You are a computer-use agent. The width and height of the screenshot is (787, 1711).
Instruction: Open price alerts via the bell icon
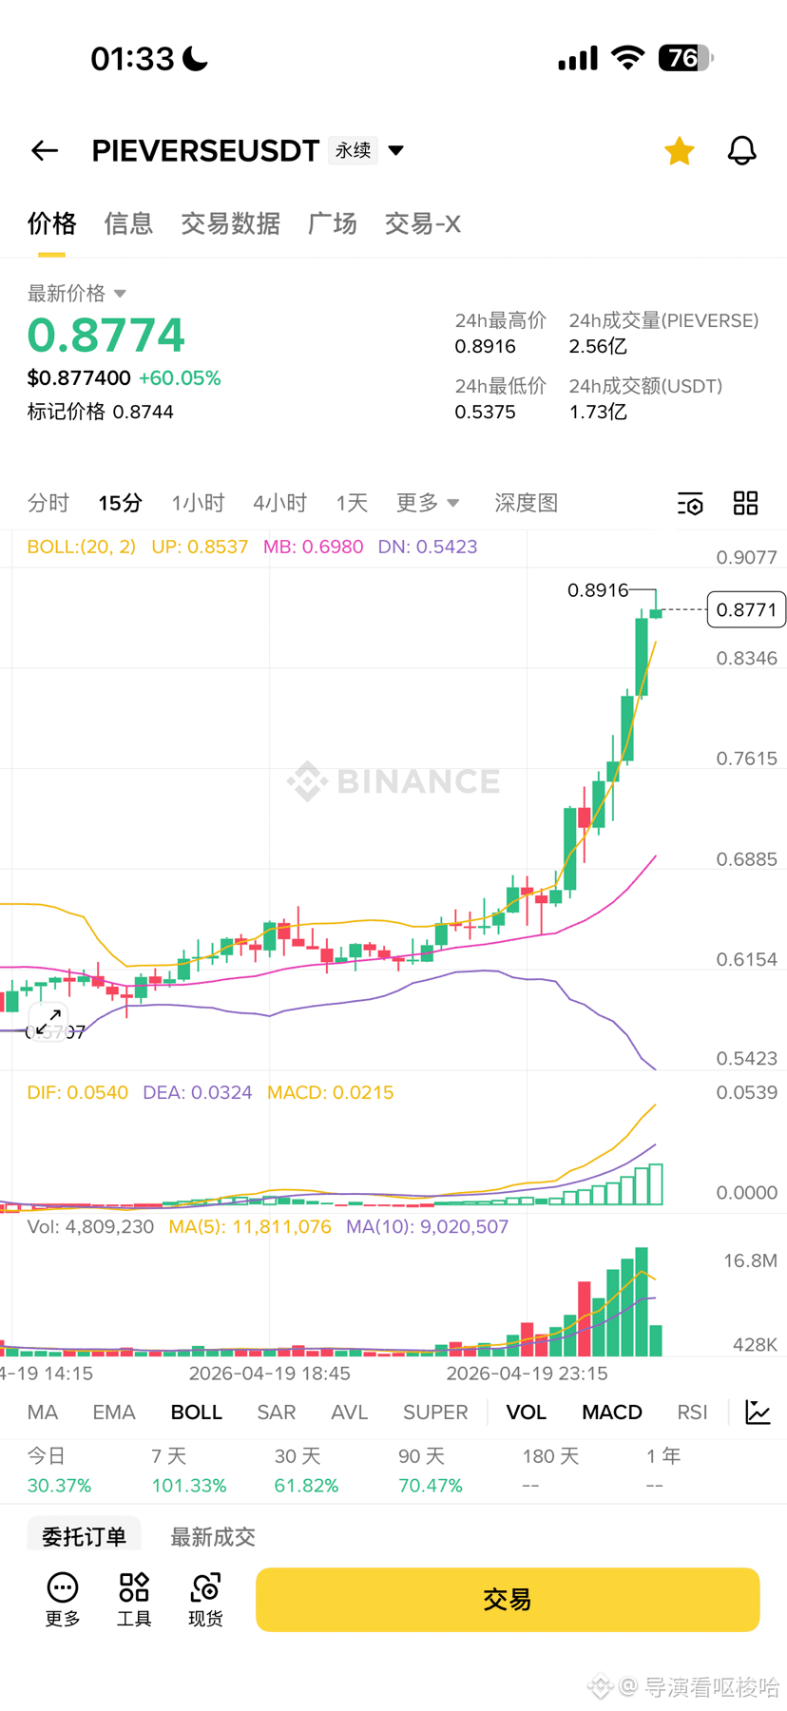tap(742, 150)
